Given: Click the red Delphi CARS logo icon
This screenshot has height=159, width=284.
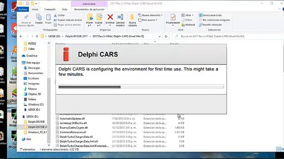Looking at the screenshot, I should [66, 54].
